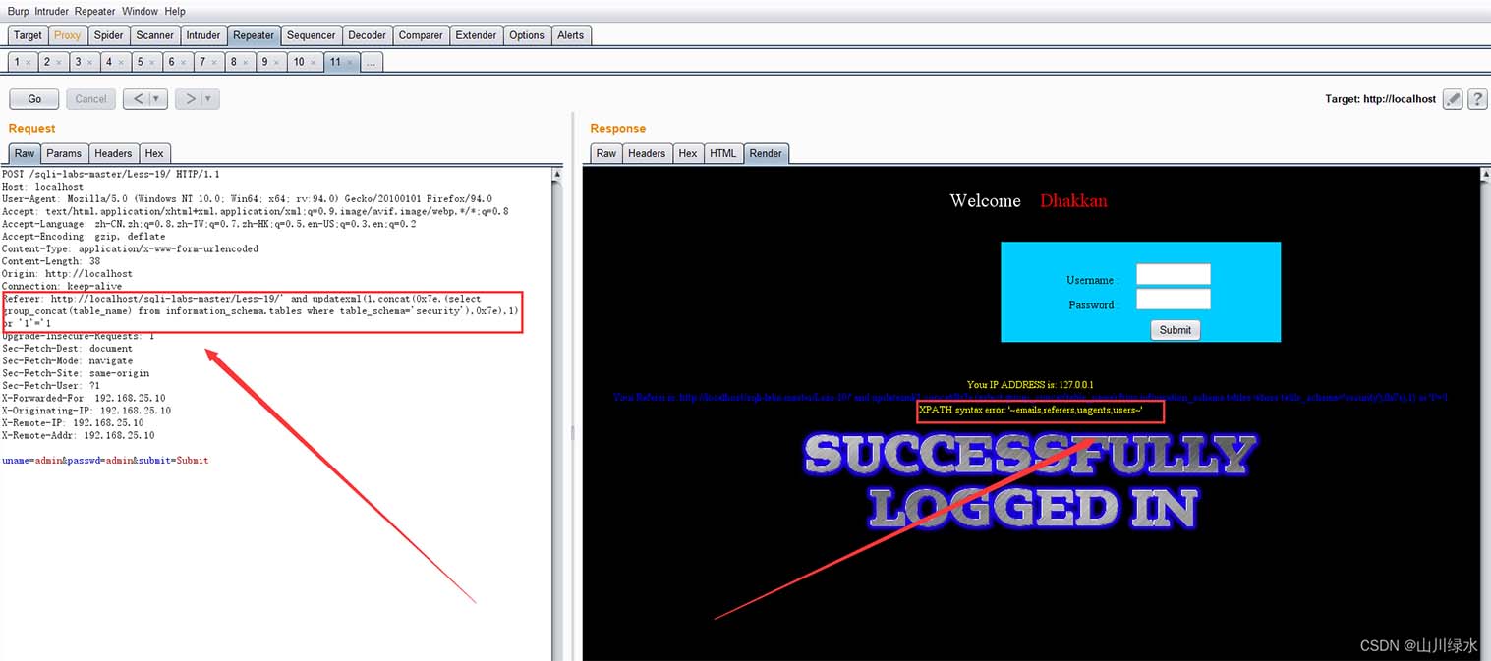Viewport: 1491px width, 661px height.
Task: Click the Go button to send request
Action: pos(34,98)
